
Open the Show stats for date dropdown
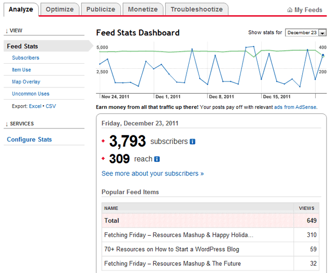point(306,32)
